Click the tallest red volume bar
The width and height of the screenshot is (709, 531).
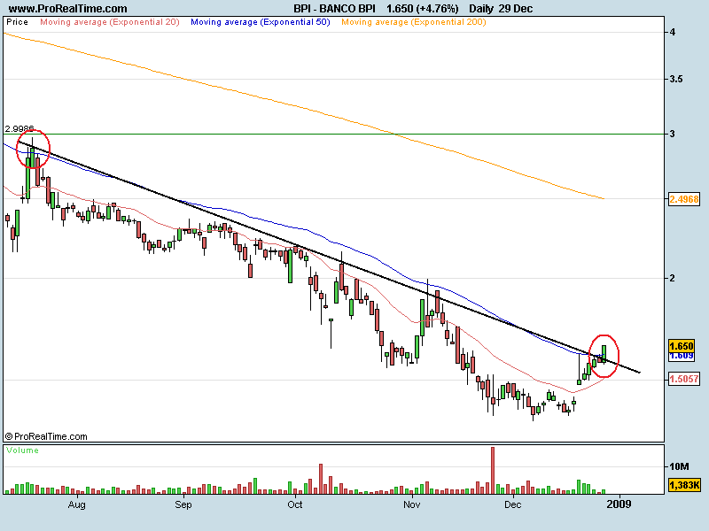pyautogui.click(x=493, y=471)
